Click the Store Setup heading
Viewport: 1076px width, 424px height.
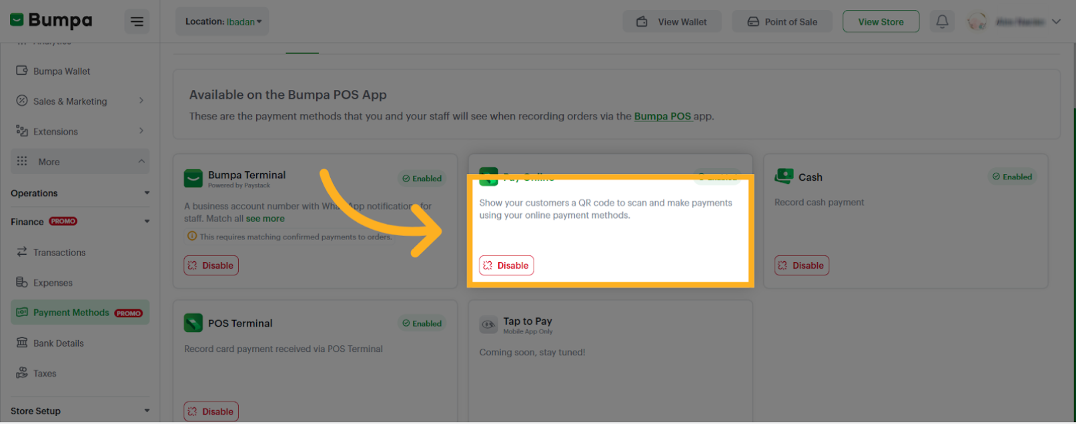point(35,411)
